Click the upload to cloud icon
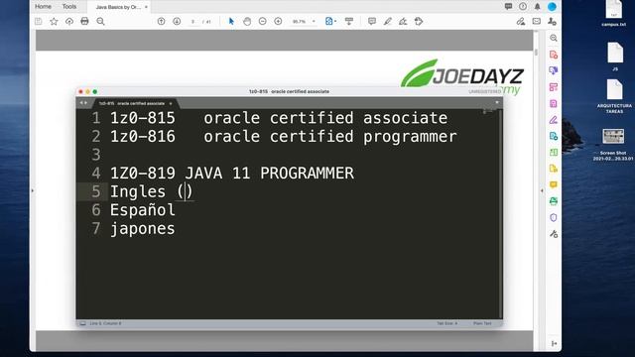The image size is (635, 357). [69, 22]
